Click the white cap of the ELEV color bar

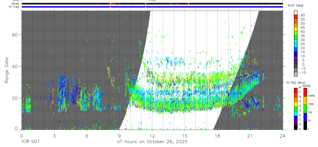pyautogui.click(x=296, y=12)
